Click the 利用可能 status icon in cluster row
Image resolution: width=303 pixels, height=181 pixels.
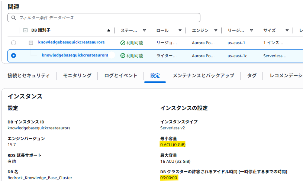tap(123, 43)
